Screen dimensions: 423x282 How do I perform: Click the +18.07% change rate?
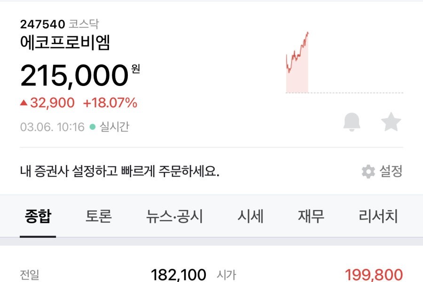110,103
